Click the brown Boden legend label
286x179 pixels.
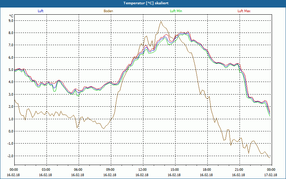pyautogui.click(x=108, y=11)
